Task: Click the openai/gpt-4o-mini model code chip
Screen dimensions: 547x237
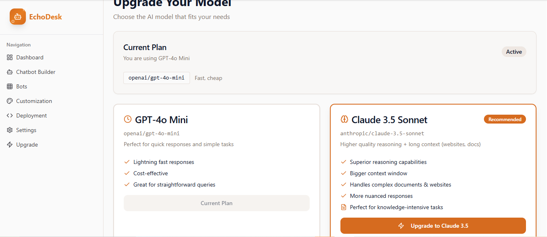Action: (156, 78)
